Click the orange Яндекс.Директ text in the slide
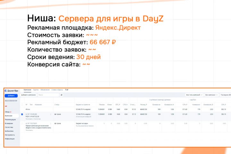 [x=118, y=28]
